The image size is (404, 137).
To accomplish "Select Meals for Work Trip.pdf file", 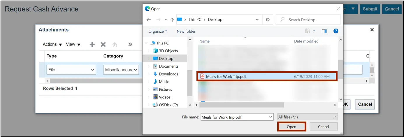I will point(267,77).
